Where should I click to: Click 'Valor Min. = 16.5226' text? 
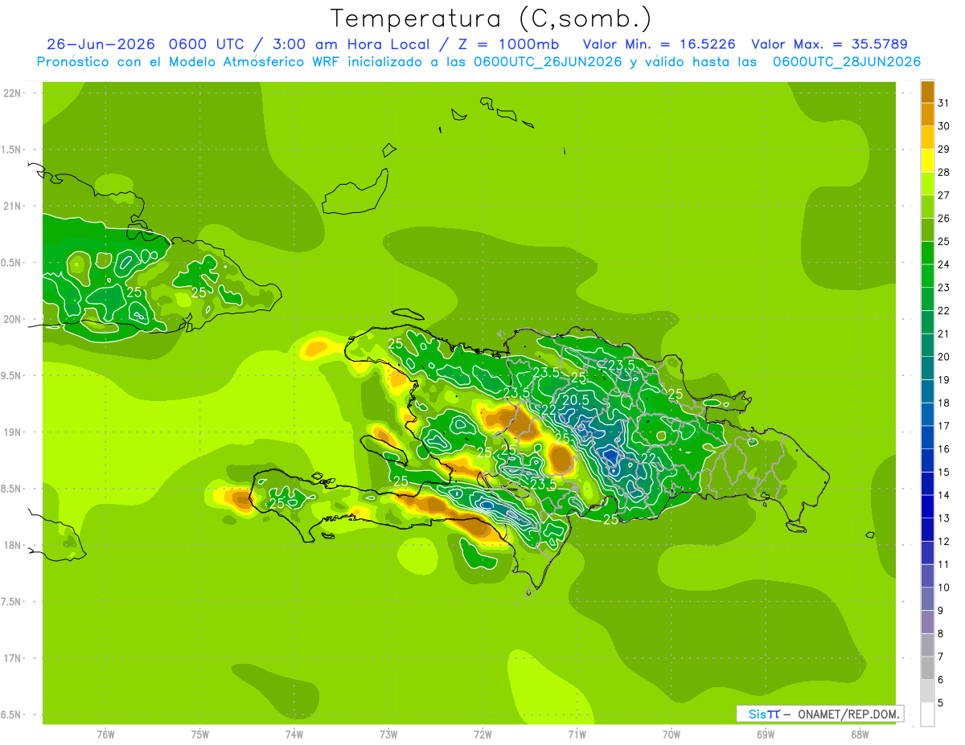pos(659,44)
